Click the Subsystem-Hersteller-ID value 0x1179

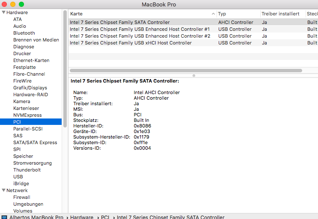pyautogui.click(x=141, y=137)
